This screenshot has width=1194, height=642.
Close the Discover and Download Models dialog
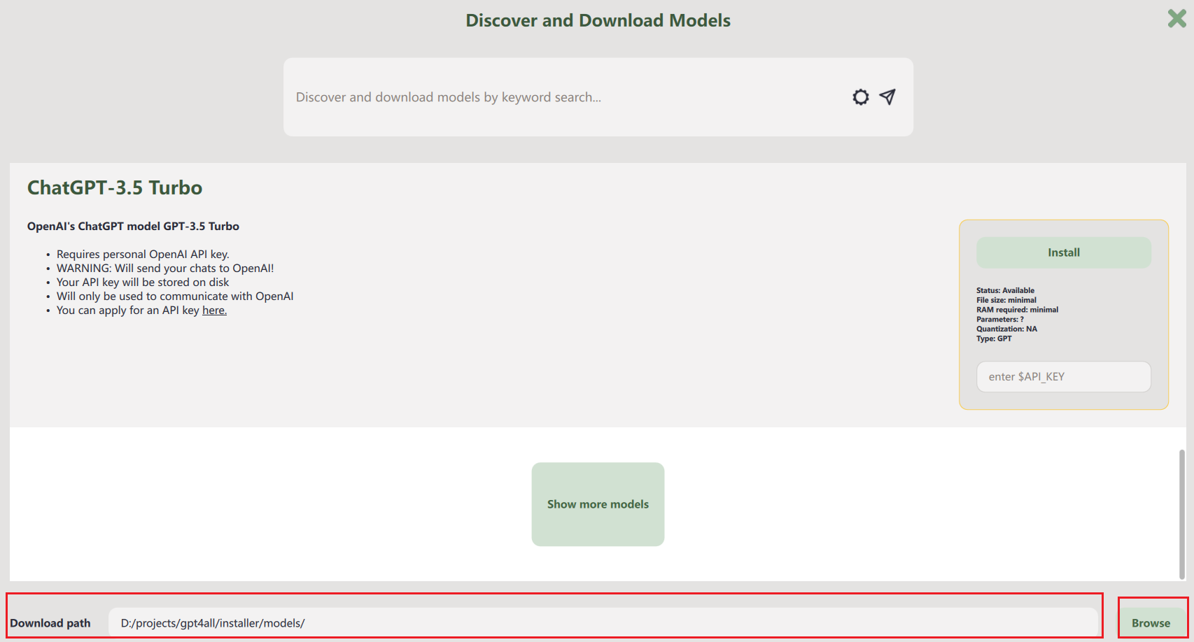click(x=1177, y=18)
